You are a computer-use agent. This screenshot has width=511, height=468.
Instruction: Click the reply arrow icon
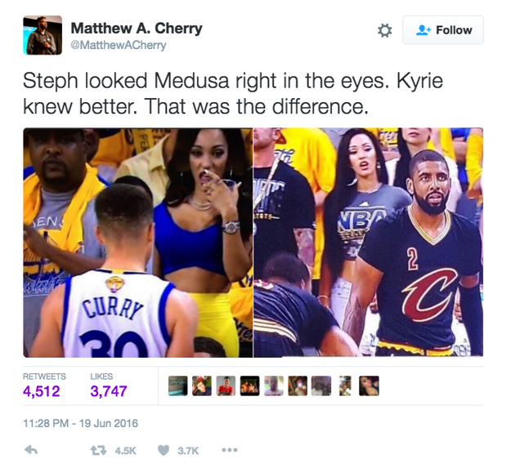[x=31, y=450]
